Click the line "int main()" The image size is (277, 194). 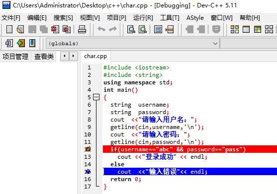tap(120, 90)
